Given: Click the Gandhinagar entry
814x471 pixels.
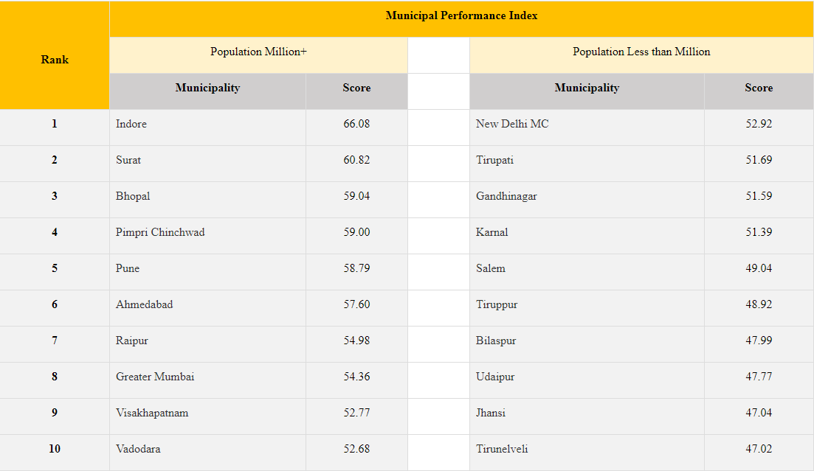Looking at the screenshot, I should click(506, 196).
